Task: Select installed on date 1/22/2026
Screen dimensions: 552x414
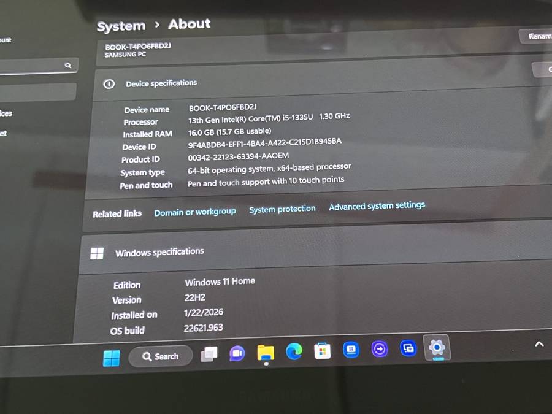Action: (204, 313)
